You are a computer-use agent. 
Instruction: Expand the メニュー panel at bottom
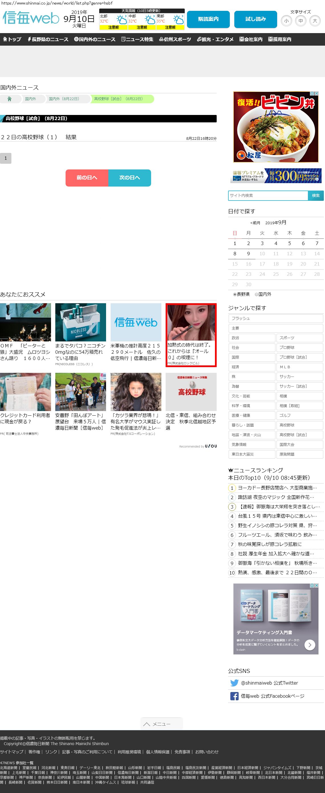(162, 724)
